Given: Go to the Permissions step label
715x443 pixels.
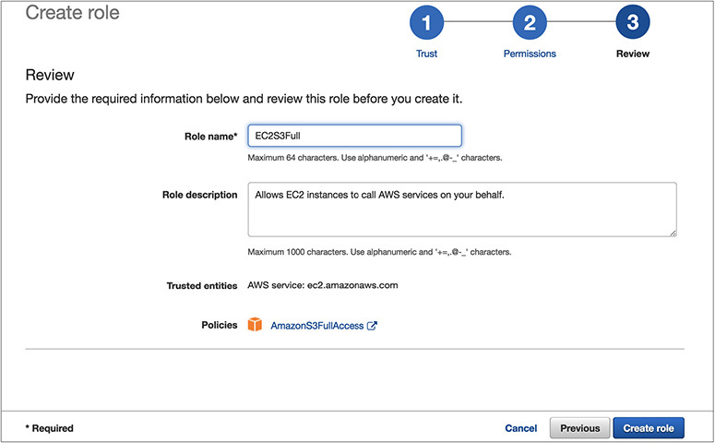Looking at the screenshot, I should [x=530, y=54].
